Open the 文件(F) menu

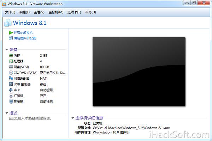(10, 12)
